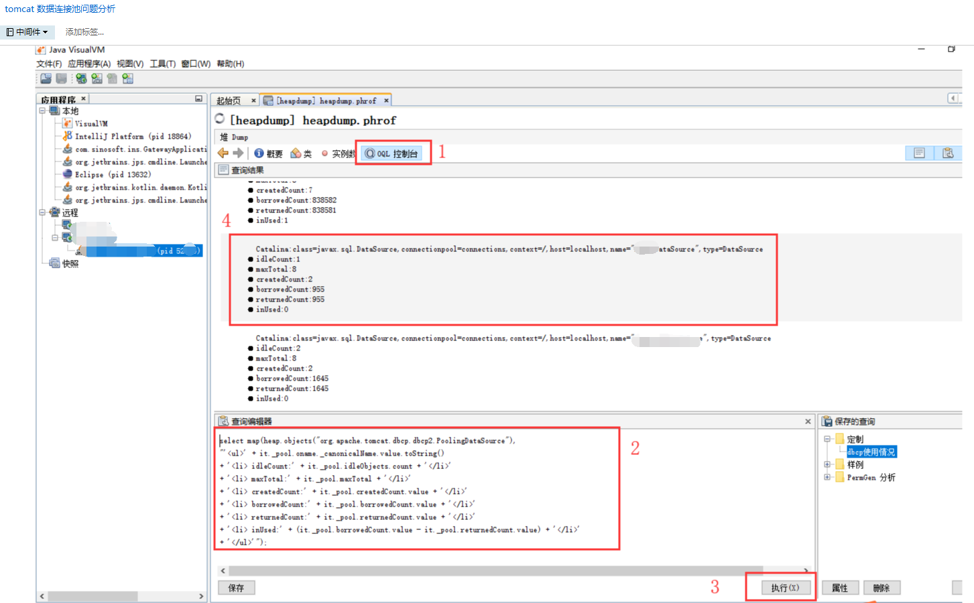Collapse the 本地 tree node
The image size is (974, 603).
point(42,111)
